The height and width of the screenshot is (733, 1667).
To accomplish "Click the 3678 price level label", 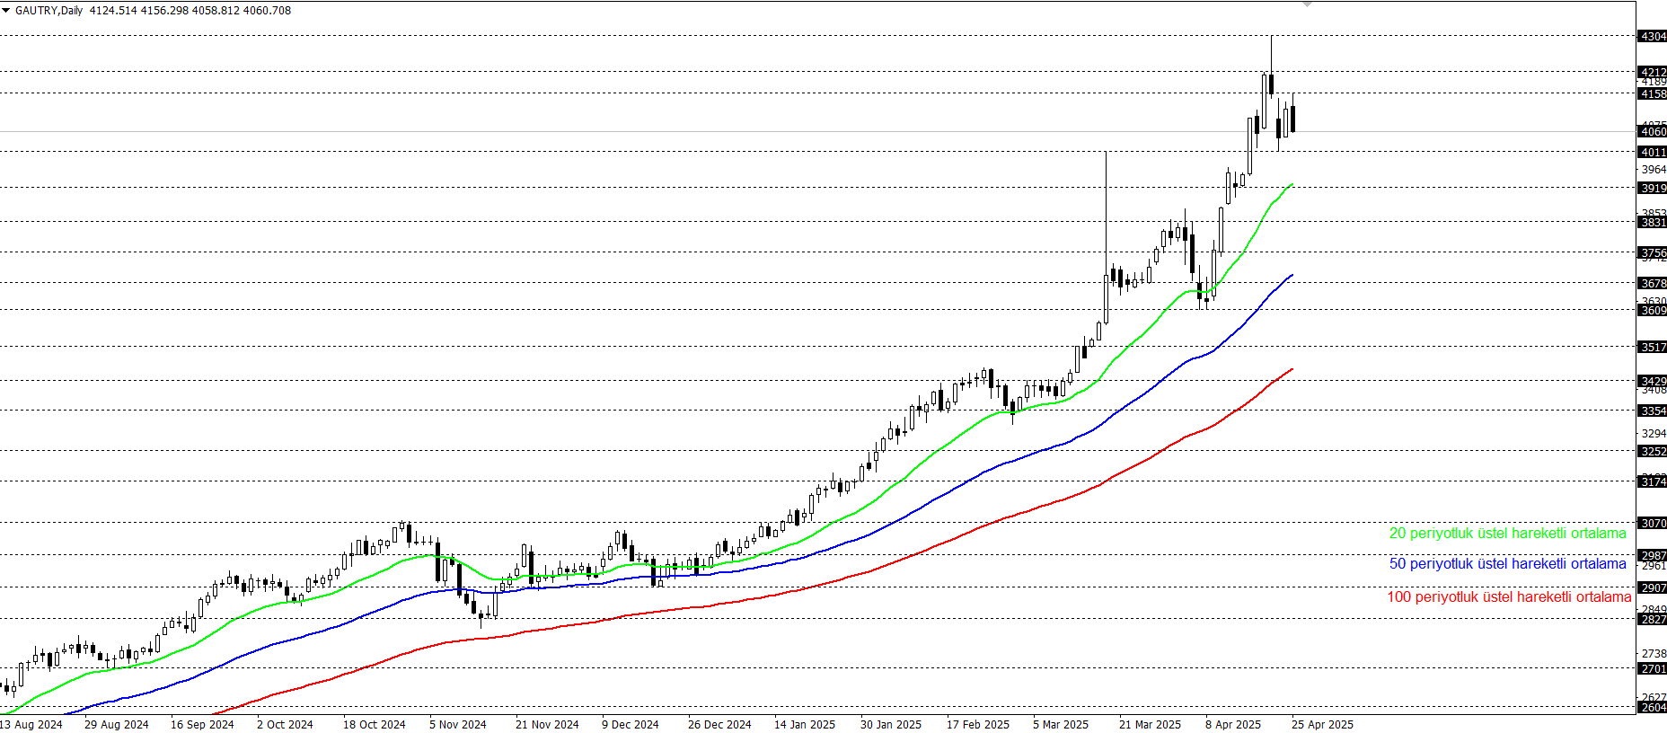I will coord(1653,283).
